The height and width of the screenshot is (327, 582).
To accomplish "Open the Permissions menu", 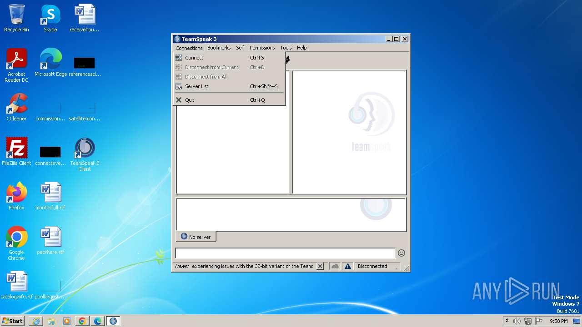I will tap(262, 48).
